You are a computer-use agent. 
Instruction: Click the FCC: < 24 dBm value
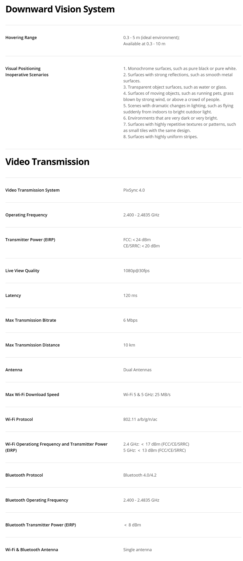137,240
